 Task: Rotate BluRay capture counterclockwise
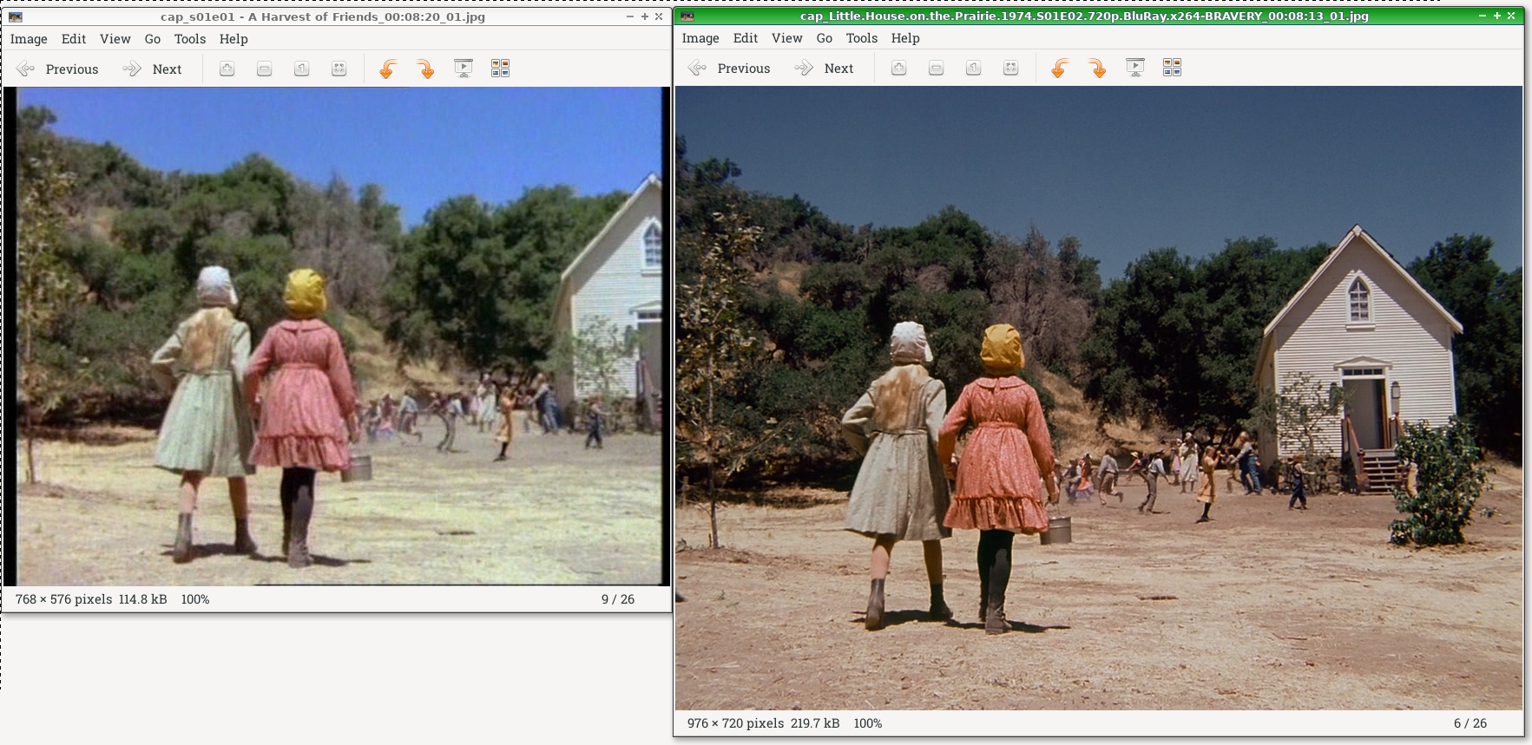coord(1060,69)
